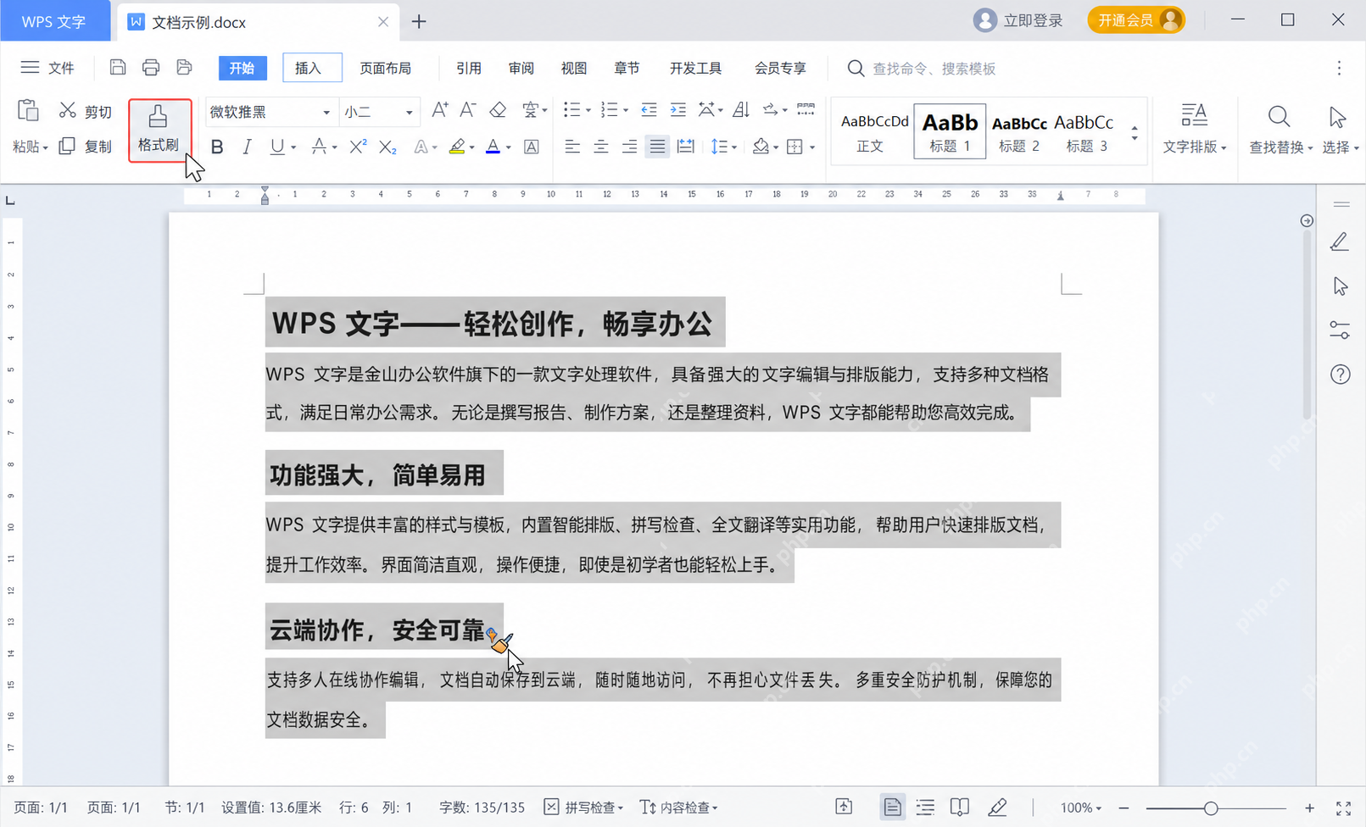Open the 100% zoom level dropdown
The width and height of the screenshot is (1366, 827).
1081,808
